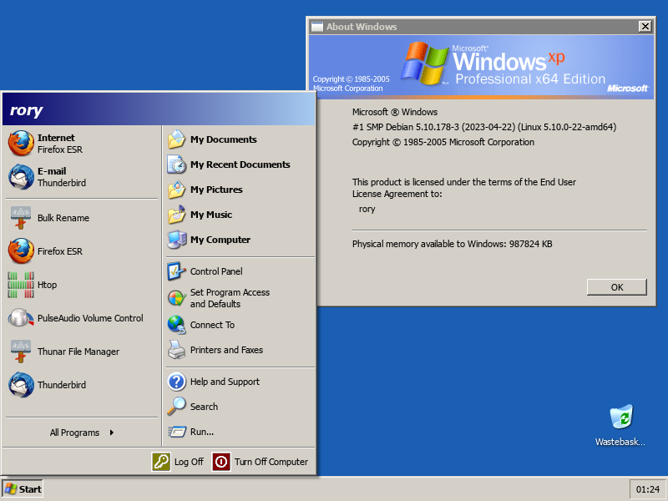Click the 'Search' label text
Screen dimensions: 668x501
pyautogui.click(x=204, y=407)
